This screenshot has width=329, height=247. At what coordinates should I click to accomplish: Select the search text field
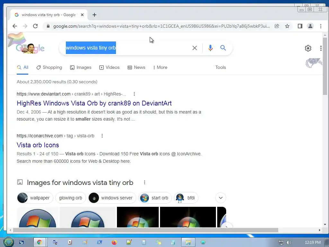[x=126, y=48]
